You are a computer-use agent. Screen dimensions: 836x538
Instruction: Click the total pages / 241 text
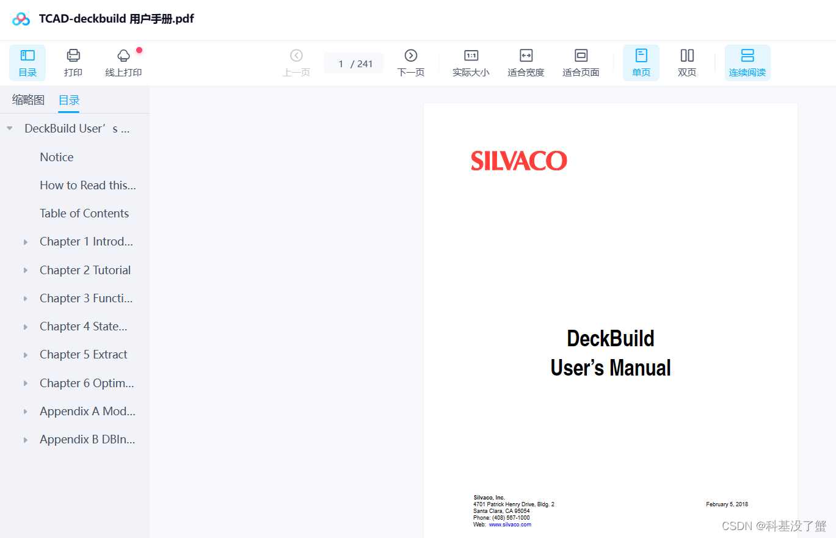click(362, 64)
